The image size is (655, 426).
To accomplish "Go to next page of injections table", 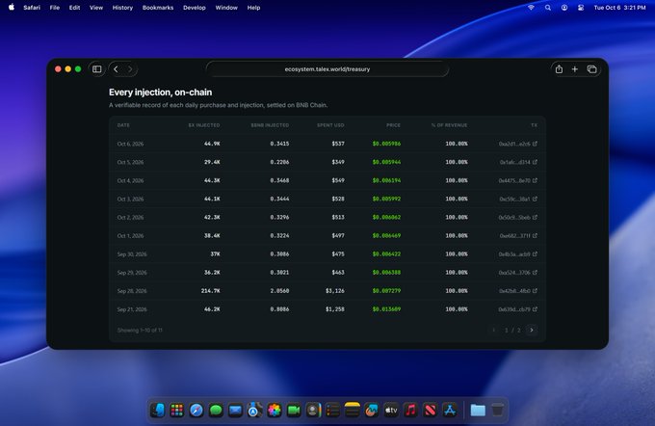I will point(532,330).
